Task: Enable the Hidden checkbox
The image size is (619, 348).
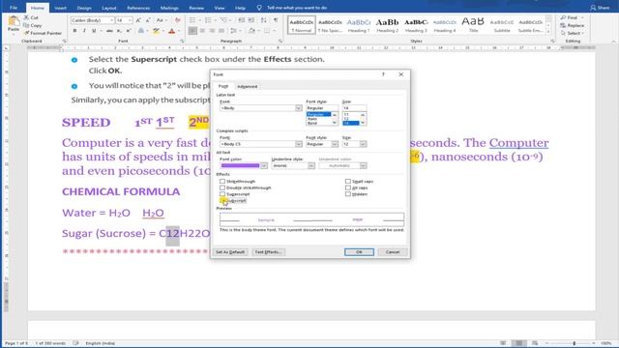Action: click(348, 194)
